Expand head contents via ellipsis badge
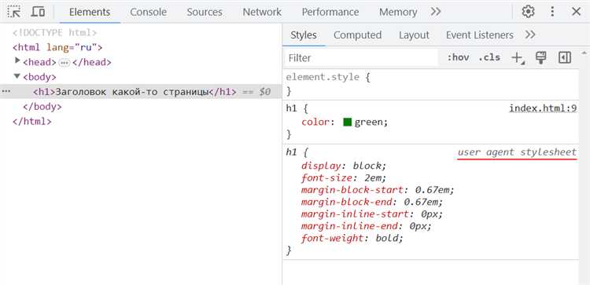590x285 pixels. (x=65, y=62)
